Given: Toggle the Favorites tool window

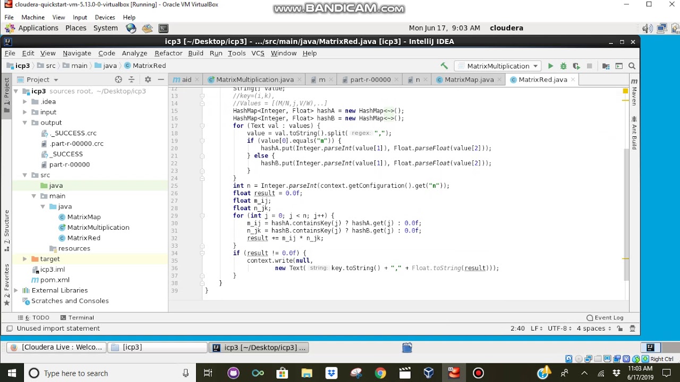Looking at the screenshot, I should click(7, 285).
